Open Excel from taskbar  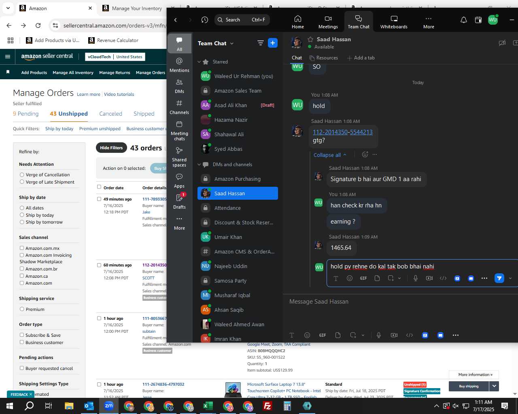[x=208, y=406]
